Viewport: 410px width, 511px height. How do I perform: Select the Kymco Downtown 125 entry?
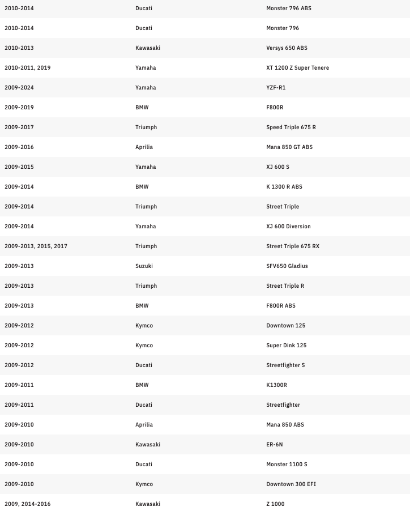click(285, 326)
